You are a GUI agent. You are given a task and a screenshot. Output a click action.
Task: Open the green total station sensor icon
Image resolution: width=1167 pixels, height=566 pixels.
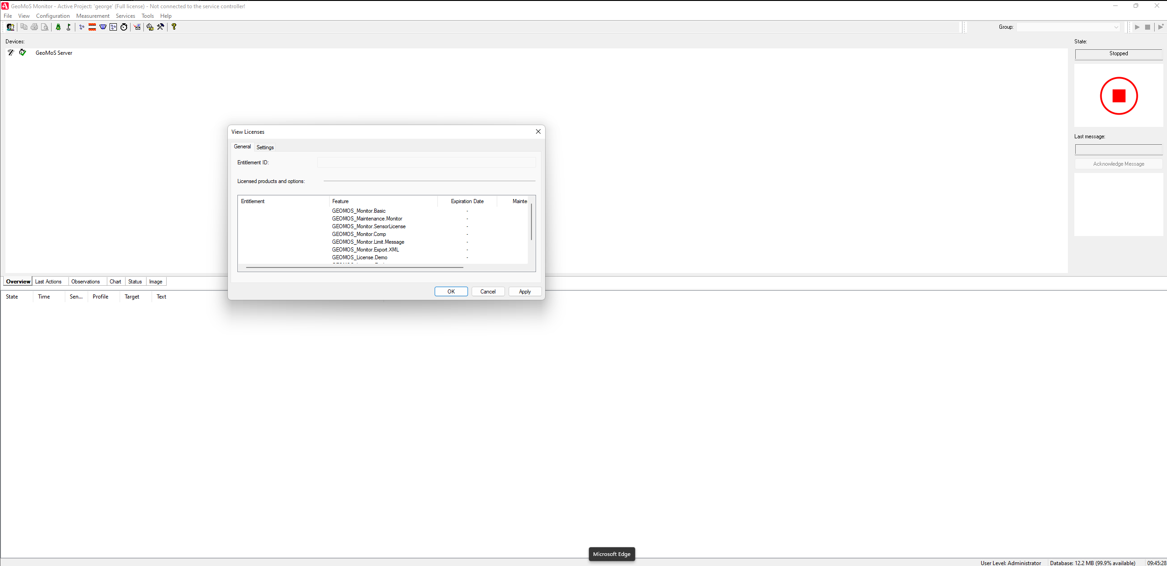pos(58,27)
